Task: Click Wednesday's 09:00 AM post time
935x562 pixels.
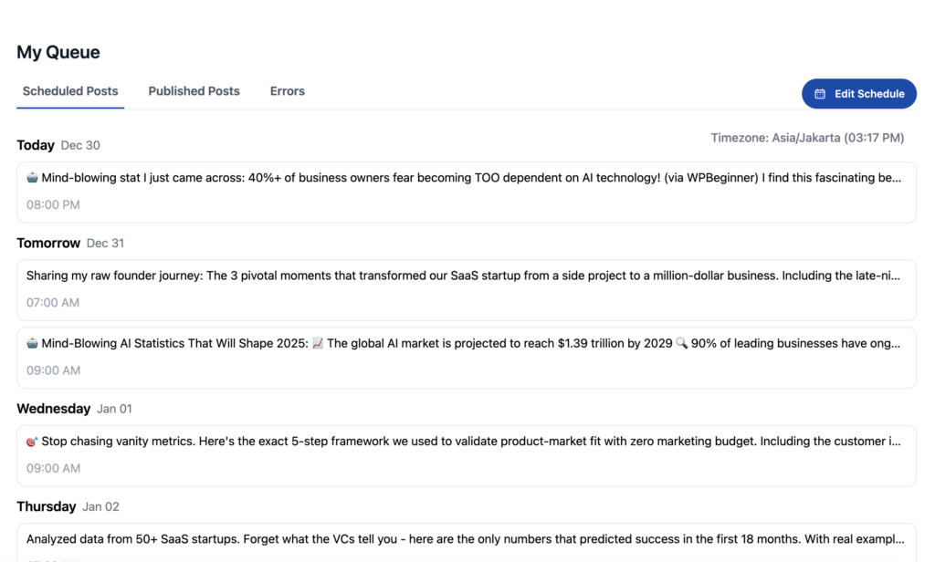Action: (x=53, y=468)
